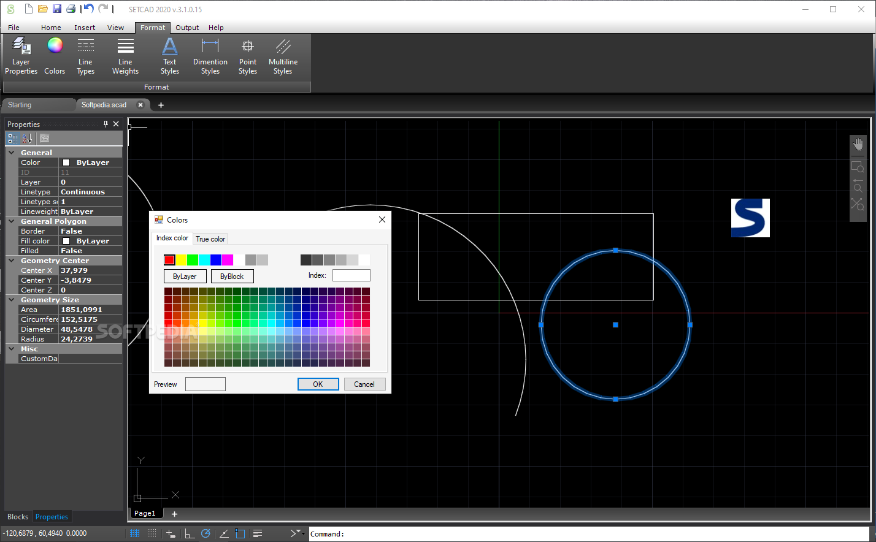The image size is (876, 542).
Task: Click ByBlock button in Colors dialog
Action: [232, 277]
